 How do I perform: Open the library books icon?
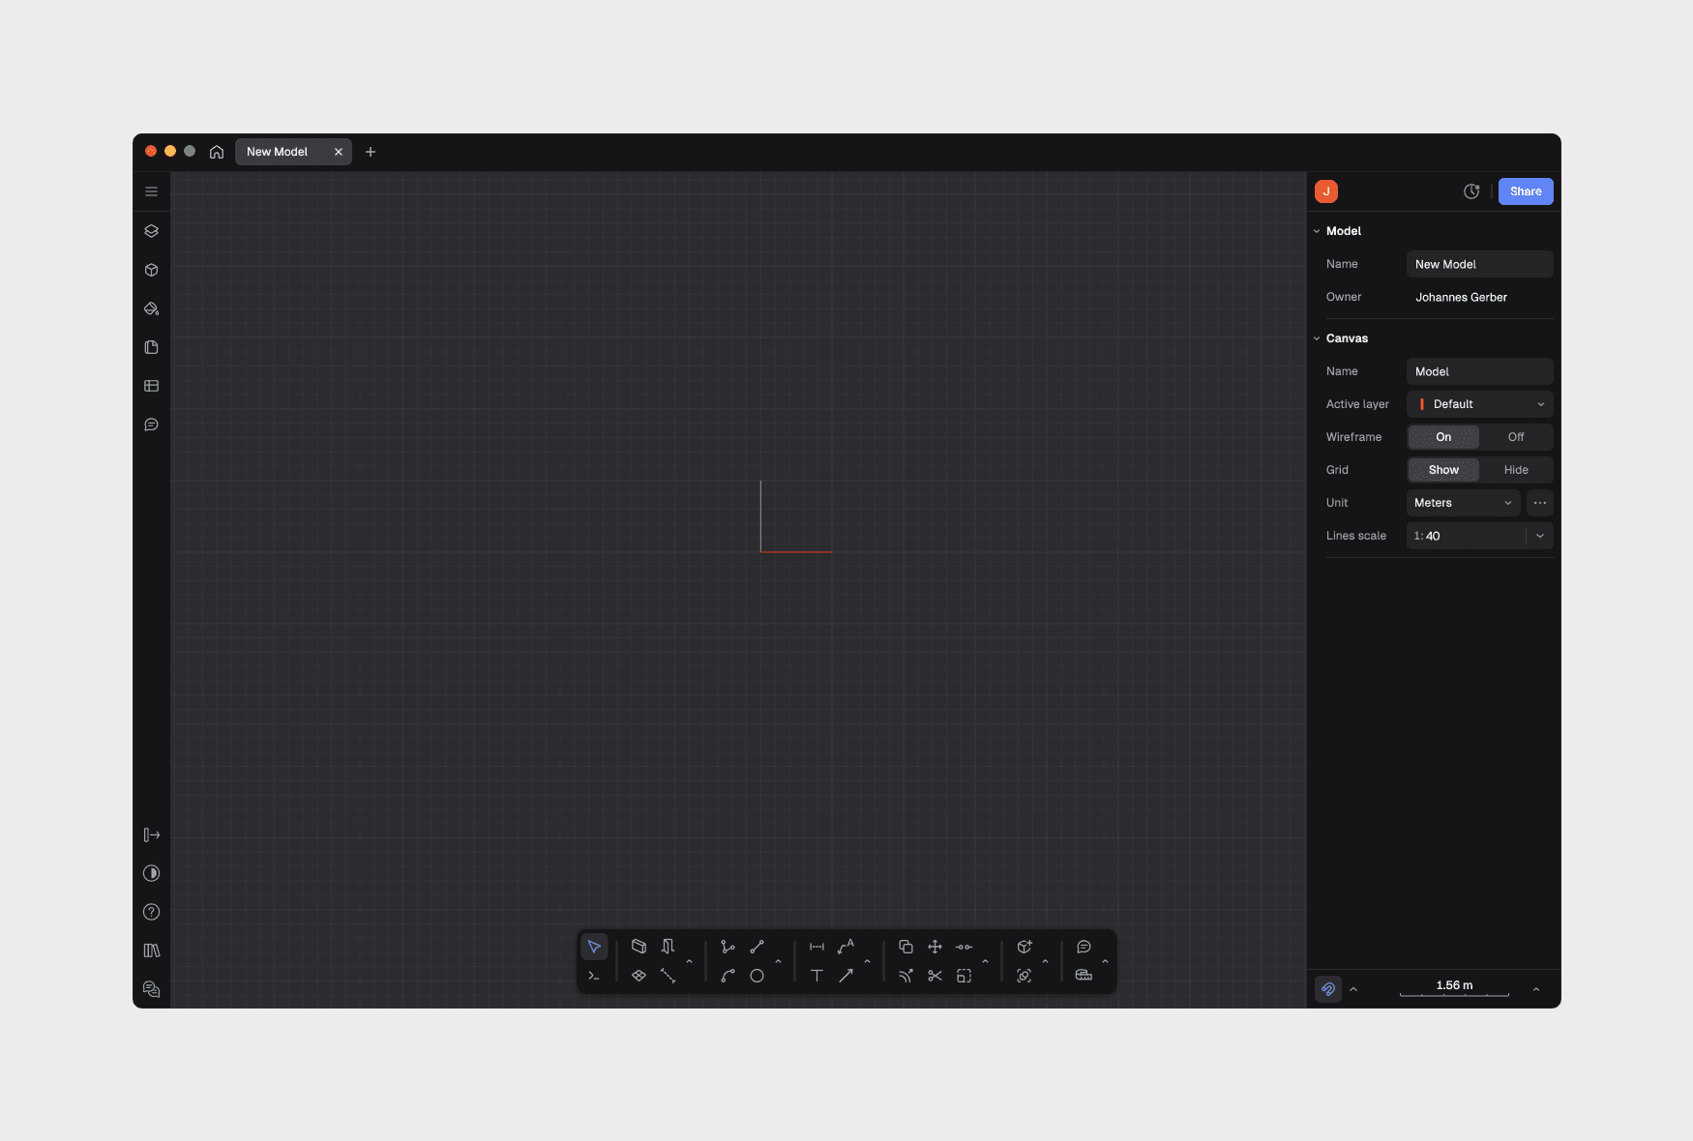(x=151, y=951)
